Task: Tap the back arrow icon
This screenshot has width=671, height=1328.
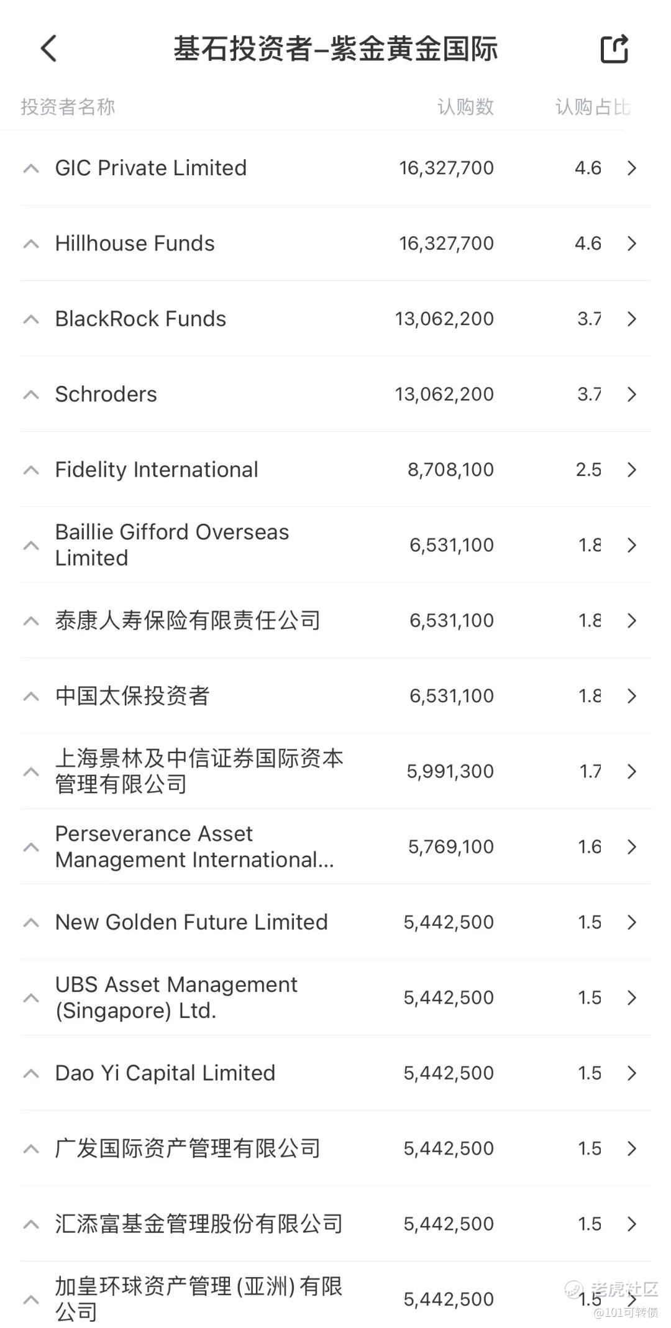Action: pos(48,48)
